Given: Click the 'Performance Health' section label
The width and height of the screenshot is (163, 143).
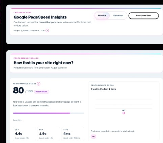Looking at the screenshot, I should click(x=26, y=58).
